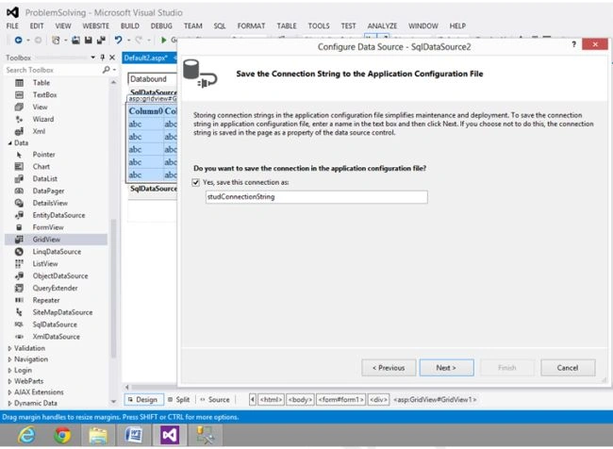Click the Cancel button in dialog
Screen dimensions: 613x449
tap(568, 368)
